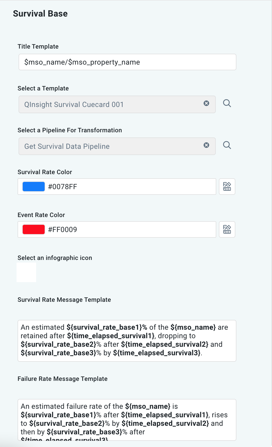This screenshot has height=447, width=272.
Task: Edit the Title Template field
Action: click(x=127, y=62)
